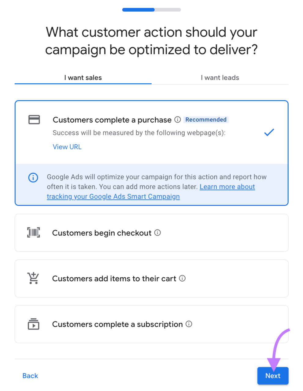Select the shopping cart icon for add items
The width and height of the screenshot is (303, 391).
(33, 278)
